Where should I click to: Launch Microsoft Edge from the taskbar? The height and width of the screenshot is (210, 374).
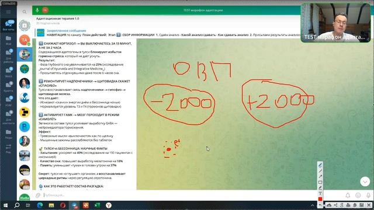(x=40, y=205)
